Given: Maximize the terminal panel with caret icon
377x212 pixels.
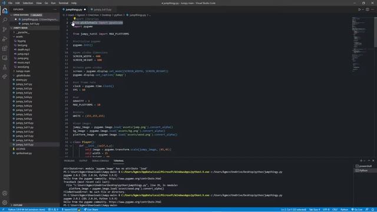Looking at the screenshot, I should coord(369,161).
